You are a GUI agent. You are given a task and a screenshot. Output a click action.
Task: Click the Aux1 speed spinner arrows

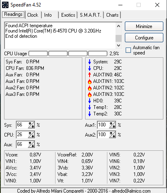coord(112,125)
